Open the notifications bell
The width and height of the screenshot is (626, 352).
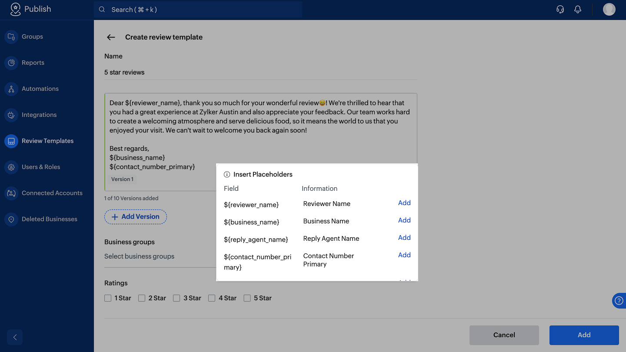click(578, 10)
